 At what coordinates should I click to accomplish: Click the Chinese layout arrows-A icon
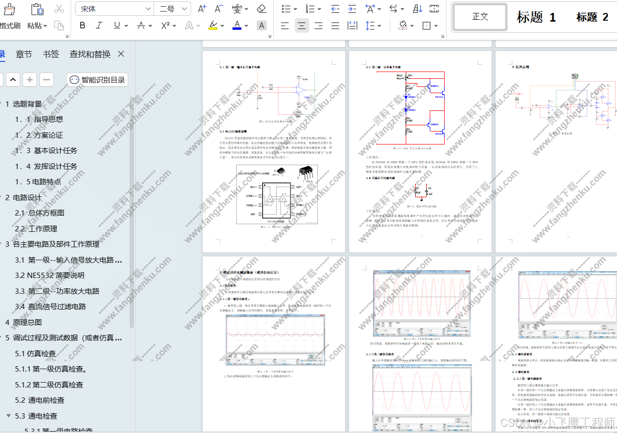coord(370,9)
